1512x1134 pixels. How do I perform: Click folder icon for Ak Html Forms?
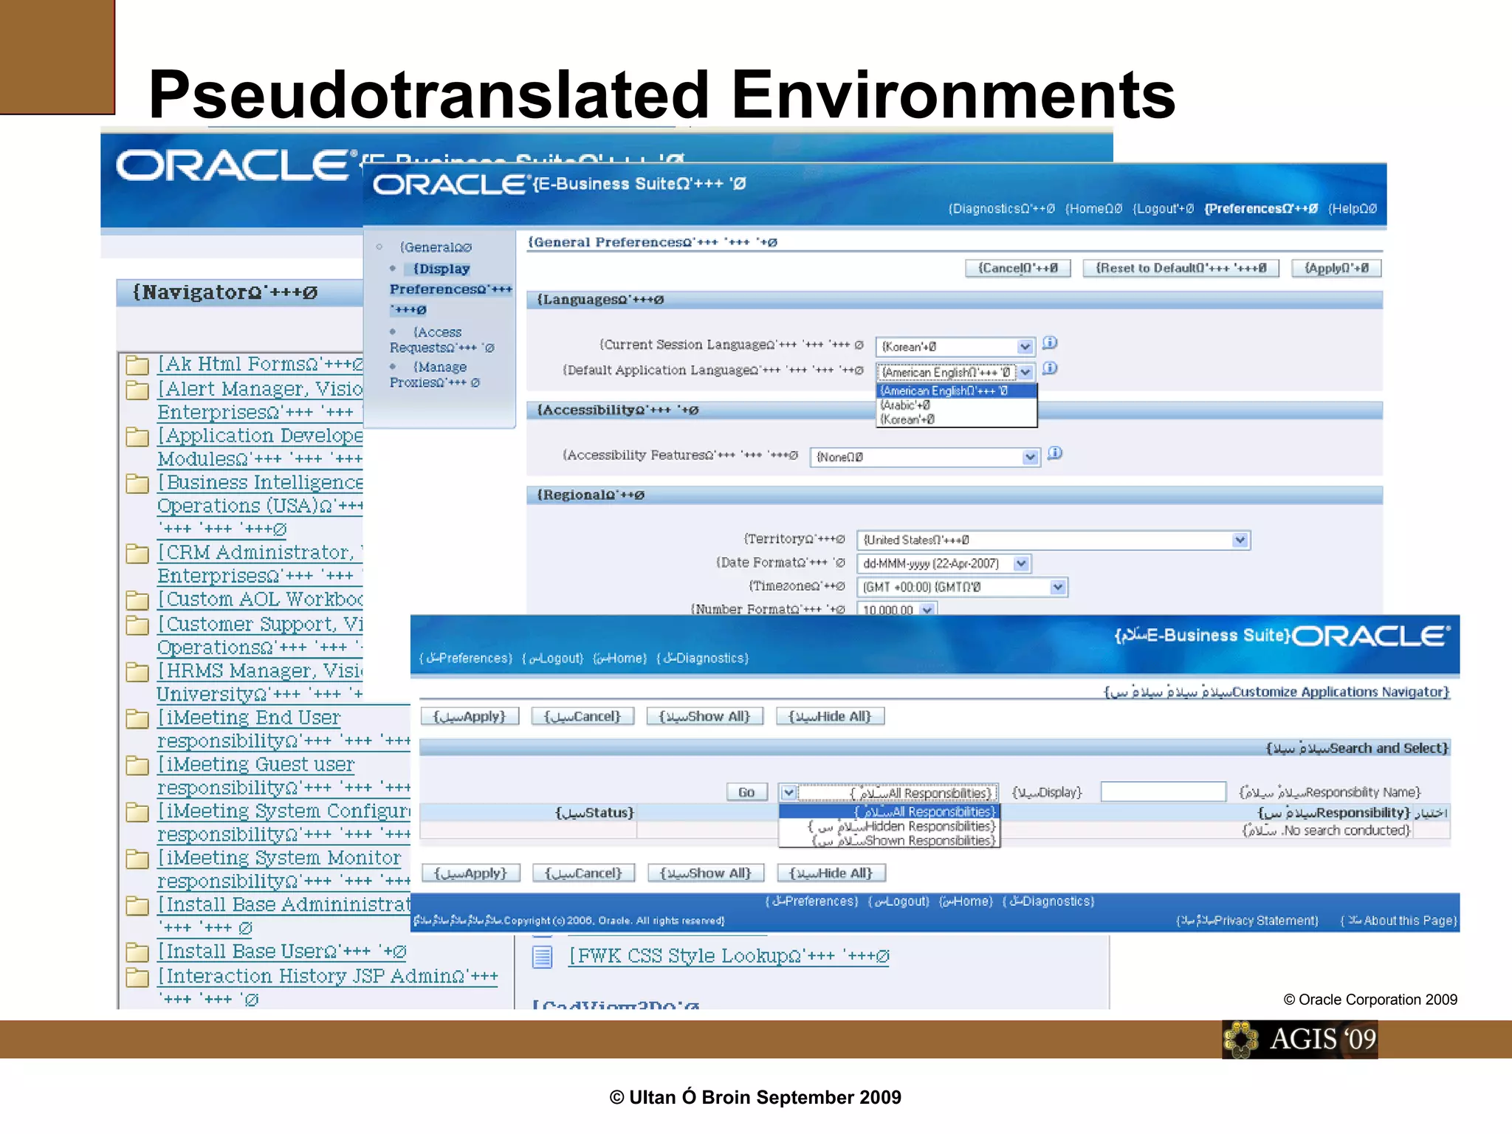tap(137, 365)
